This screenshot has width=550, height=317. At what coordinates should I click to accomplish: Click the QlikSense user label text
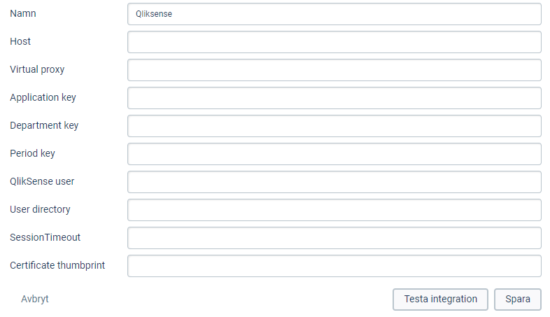pos(42,181)
